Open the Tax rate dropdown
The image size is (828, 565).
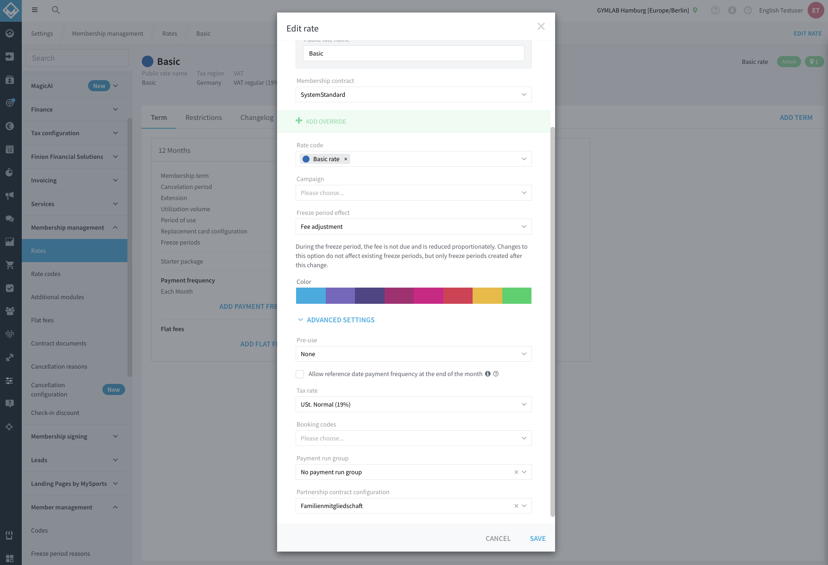point(413,404)
